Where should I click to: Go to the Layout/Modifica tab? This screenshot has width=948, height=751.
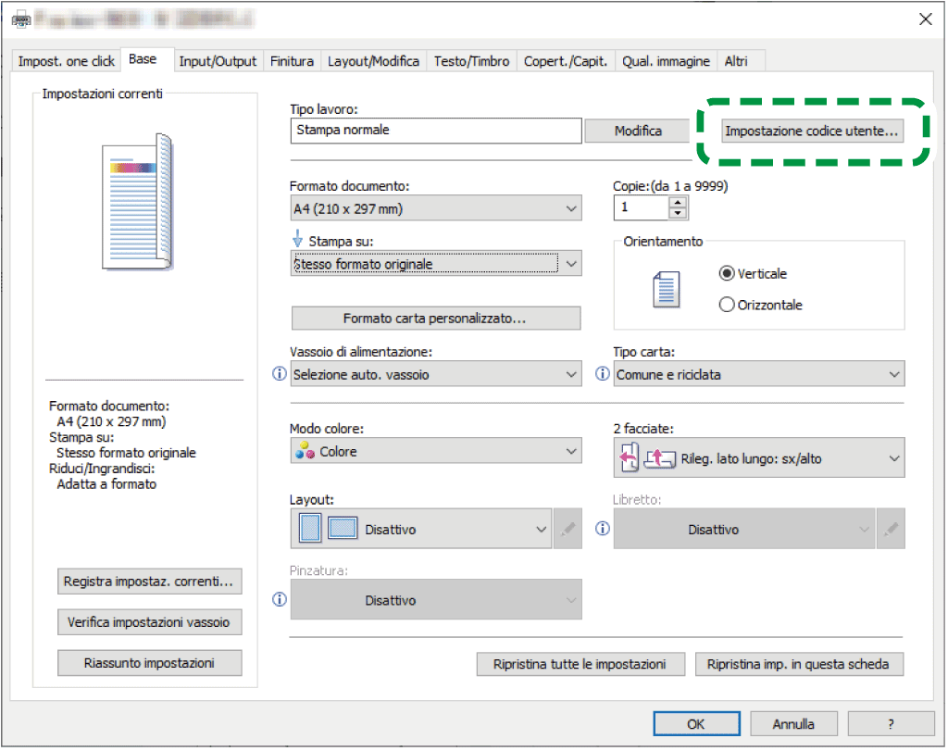pos(374,62)
